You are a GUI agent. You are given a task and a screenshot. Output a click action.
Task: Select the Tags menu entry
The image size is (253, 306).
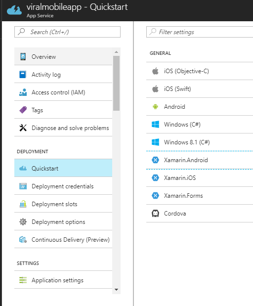click(63, 110)
